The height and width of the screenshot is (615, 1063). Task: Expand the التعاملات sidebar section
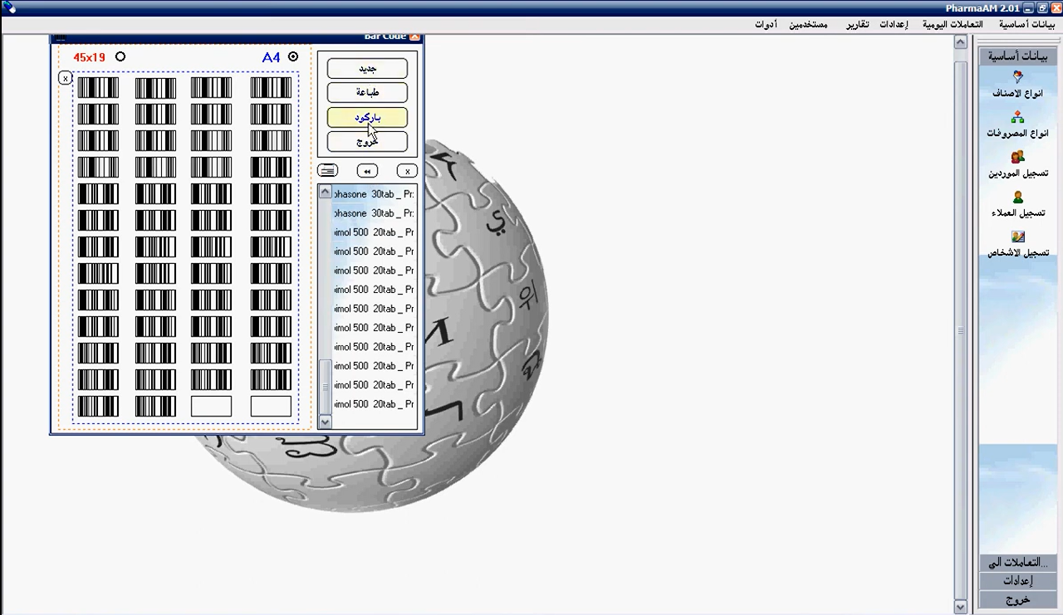coord(1017,563)
